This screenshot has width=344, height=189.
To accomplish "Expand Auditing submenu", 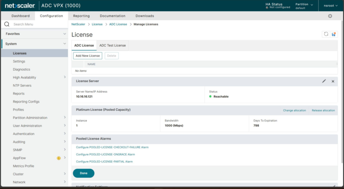I will pyautogui.click(x=65, y=141).
